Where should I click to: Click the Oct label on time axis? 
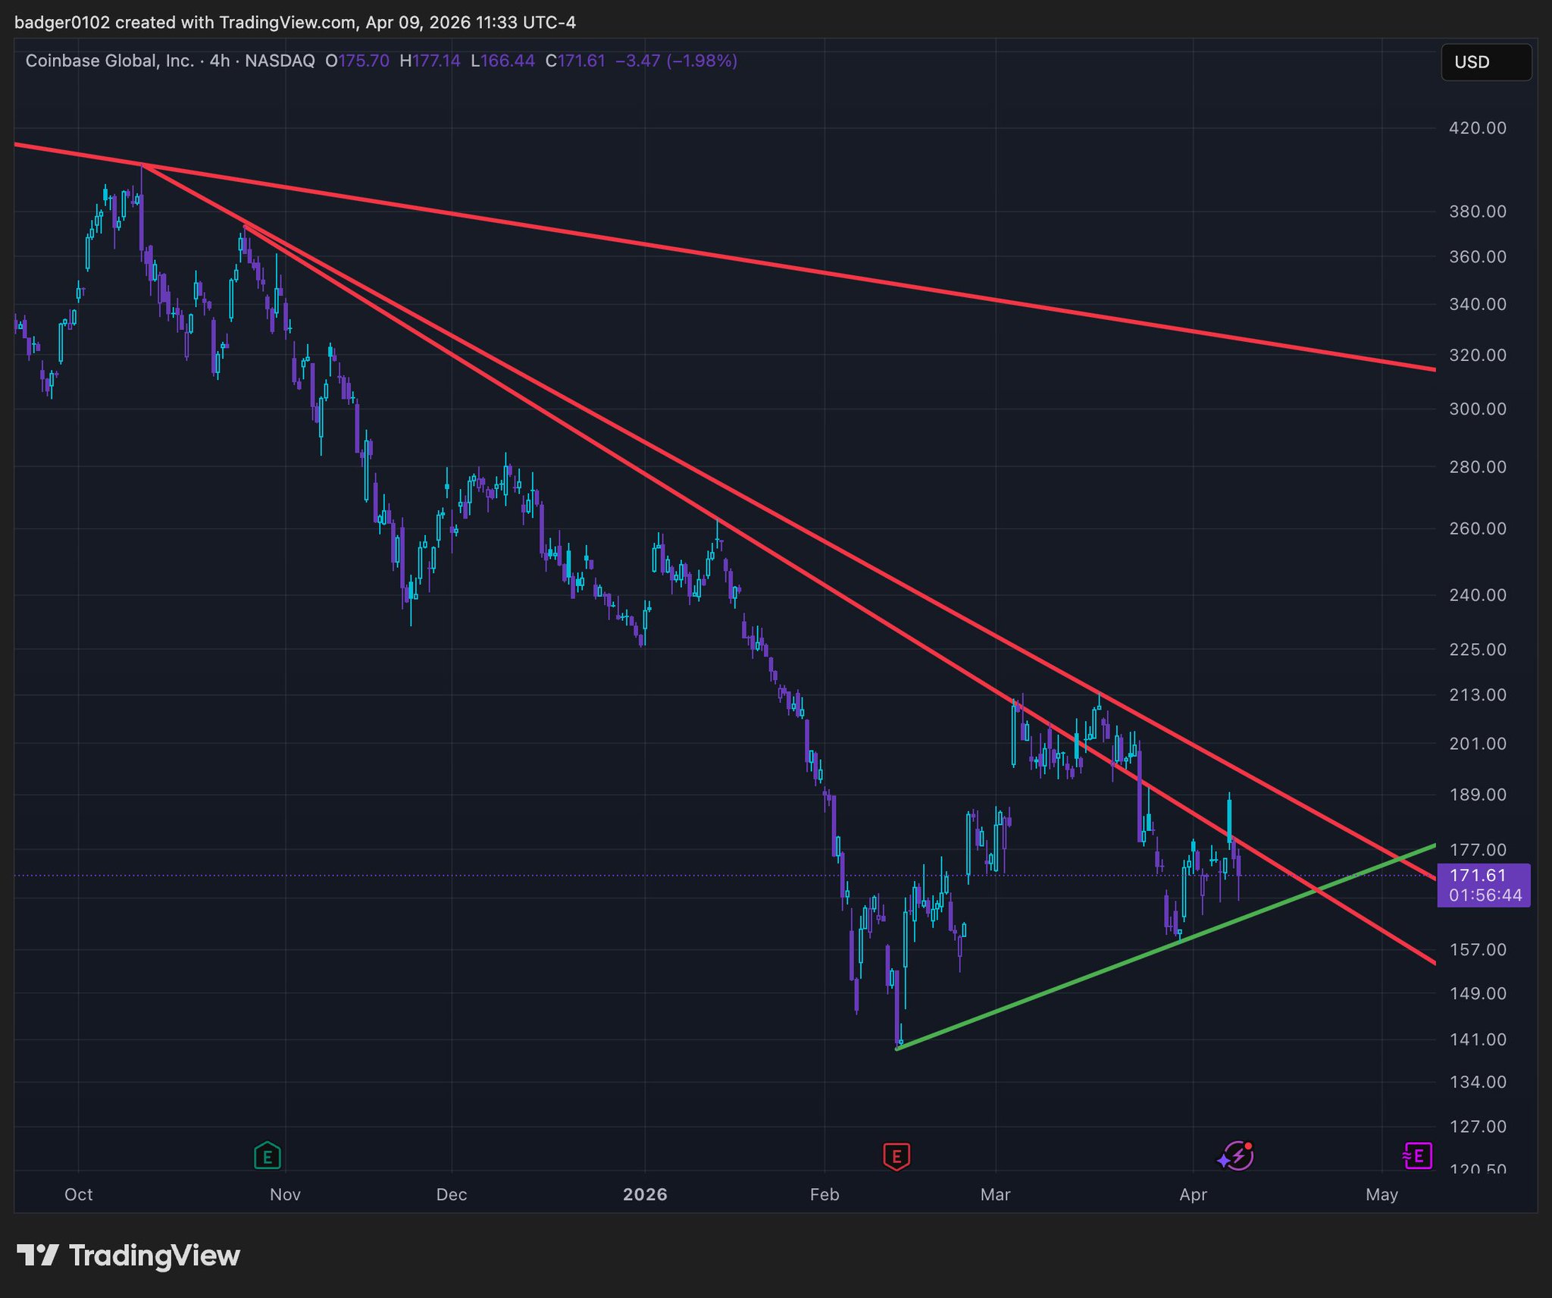(78, 1195)
